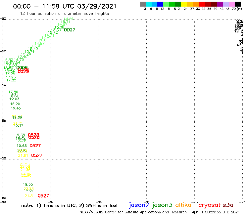245x215 pixels.
Task: Click the dark green time label 0007
Action: (70, 30)
